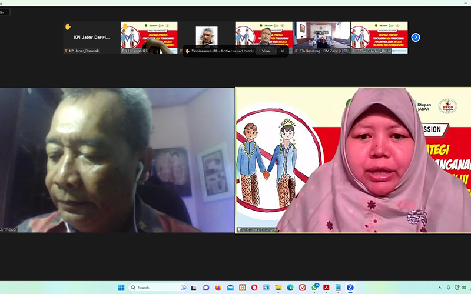
Task: Select FTA Bandung participant thumbnail
Action: coord(322,37)
